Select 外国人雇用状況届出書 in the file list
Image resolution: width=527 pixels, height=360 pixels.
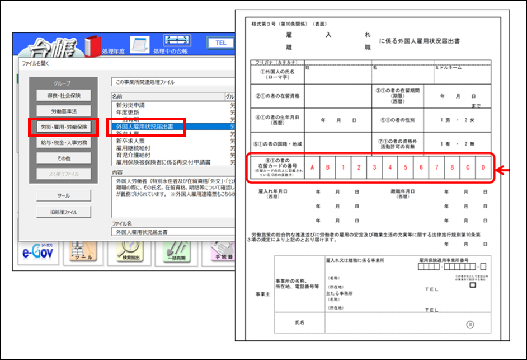(173, 127)
